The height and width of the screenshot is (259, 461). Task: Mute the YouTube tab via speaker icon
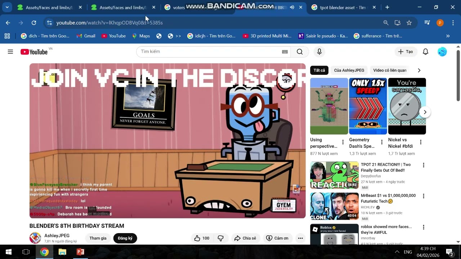pyautogui.click(x=292, y=7)
